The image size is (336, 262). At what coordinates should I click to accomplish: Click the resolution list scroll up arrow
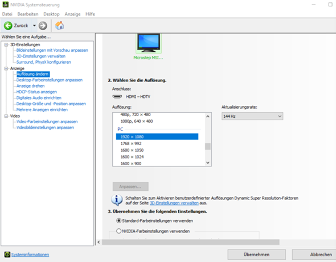coord(208,116)
